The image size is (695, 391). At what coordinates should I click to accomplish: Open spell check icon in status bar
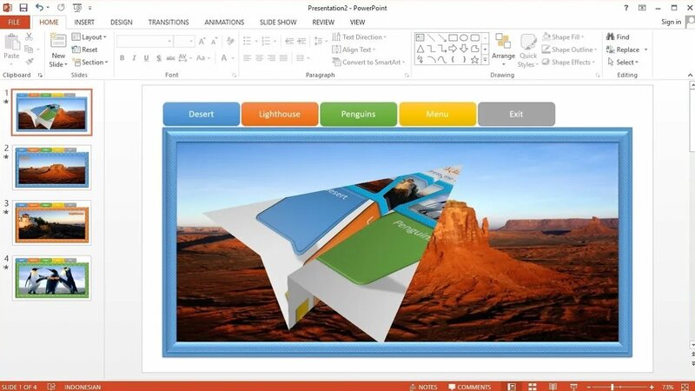tap(51, 387)
